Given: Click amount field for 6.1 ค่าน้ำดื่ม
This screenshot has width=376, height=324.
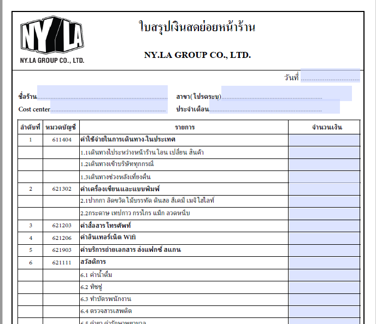Looking at the screenshot, I should pyautogui.click(x=324, y=275).
